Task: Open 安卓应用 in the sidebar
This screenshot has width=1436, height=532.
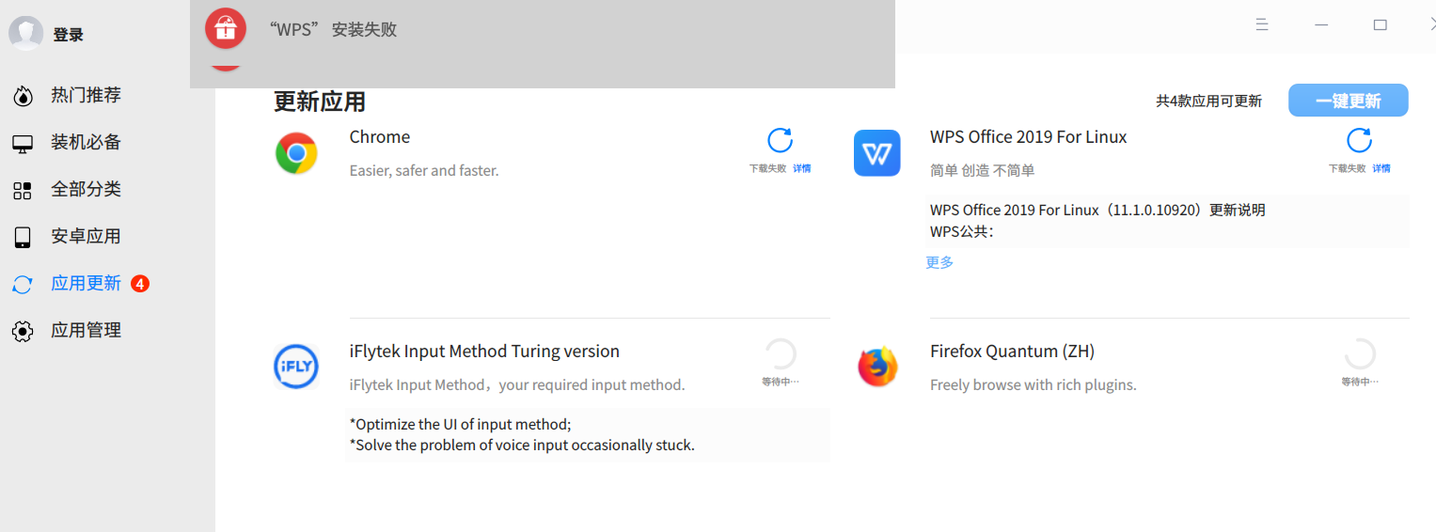Action: coord(86,236)
